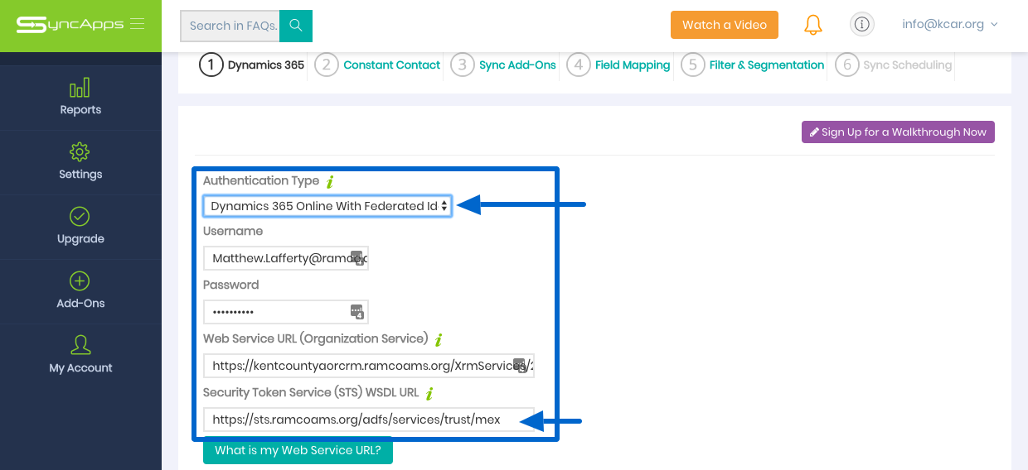Click Sign Up for a Walkthrough Now
Viewport: 1028px width, 470px height.
coord(898,132)
